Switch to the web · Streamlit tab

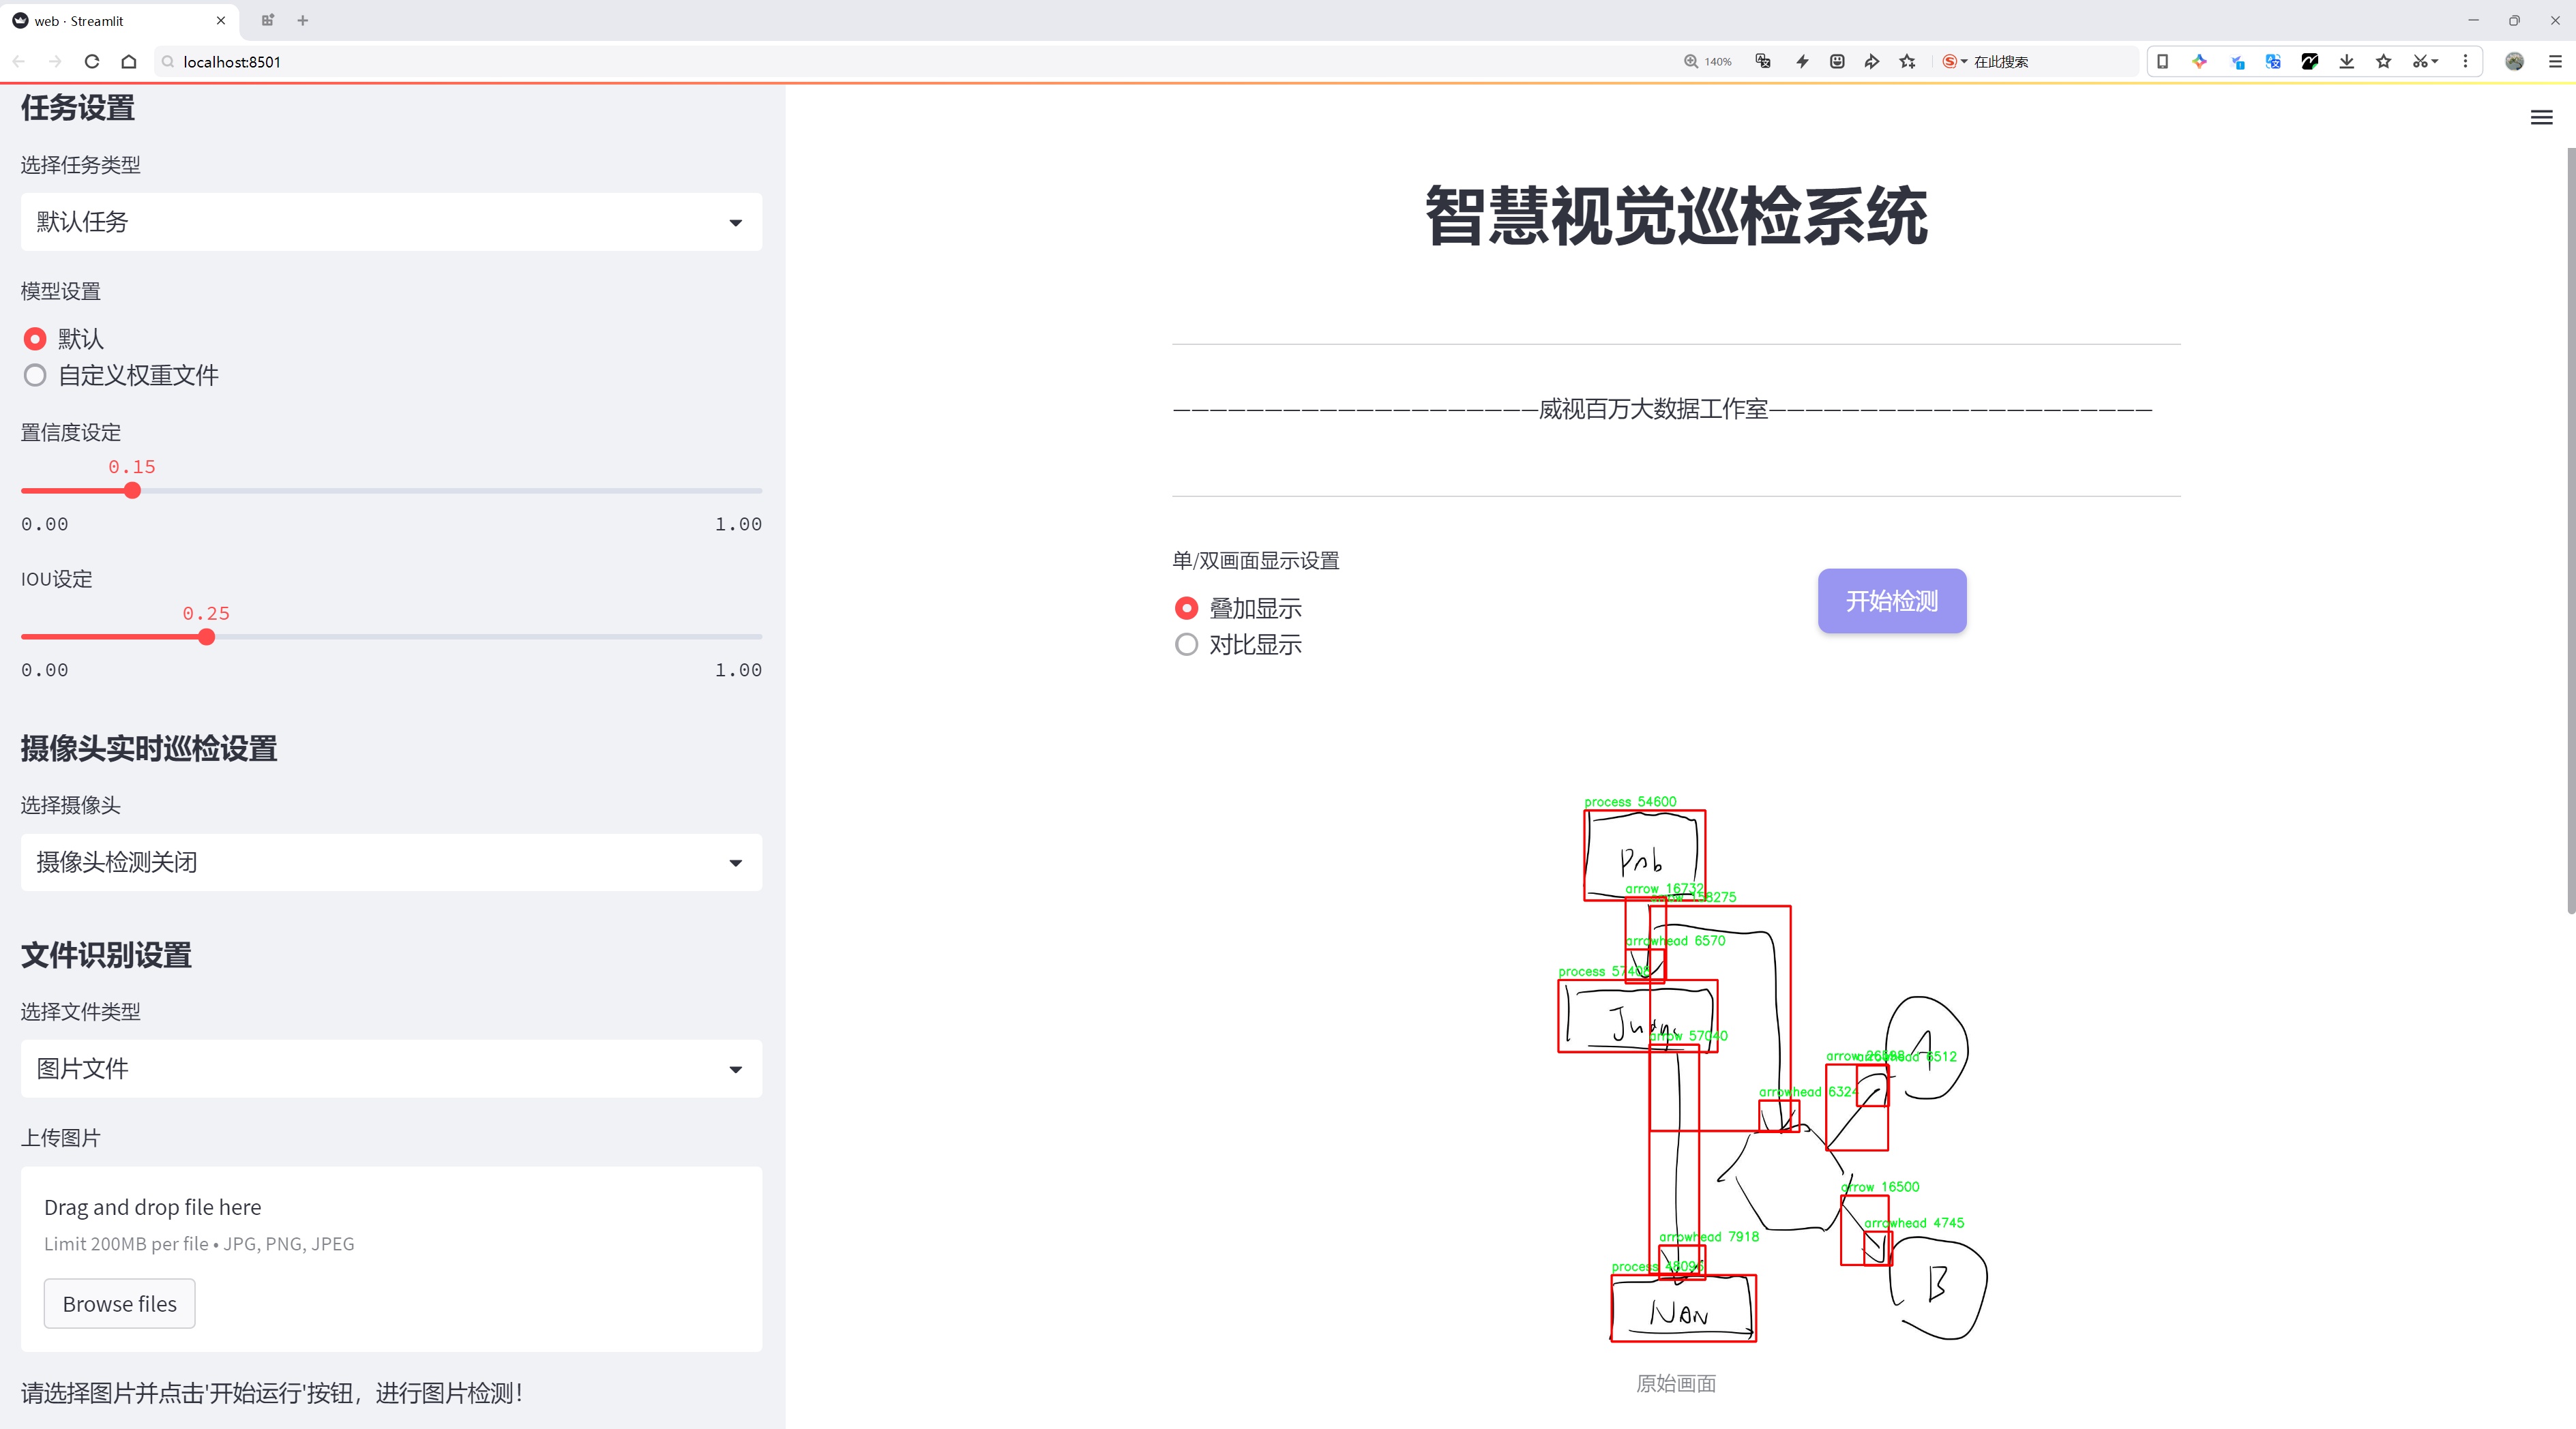coord(118,20)
